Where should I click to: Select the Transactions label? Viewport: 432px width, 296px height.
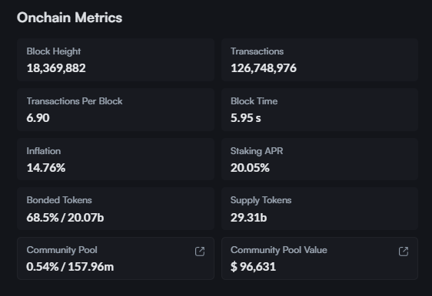coord(257,51)
